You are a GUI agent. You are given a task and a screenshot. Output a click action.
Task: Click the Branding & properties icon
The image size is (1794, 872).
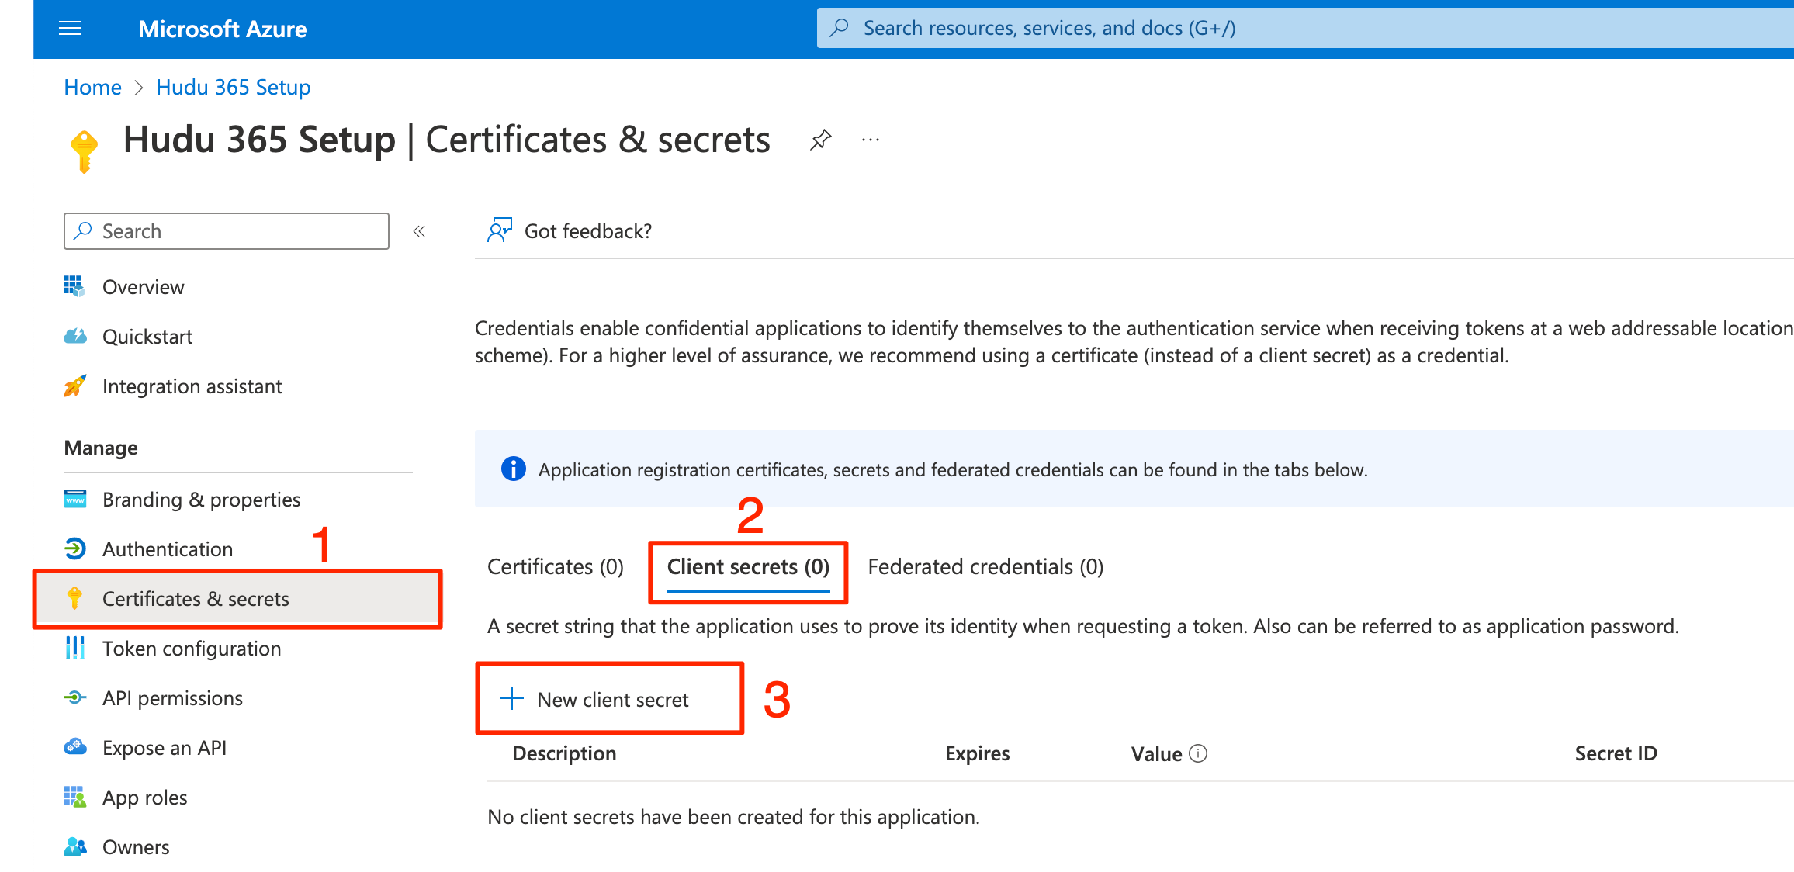(x=75, y=498)
